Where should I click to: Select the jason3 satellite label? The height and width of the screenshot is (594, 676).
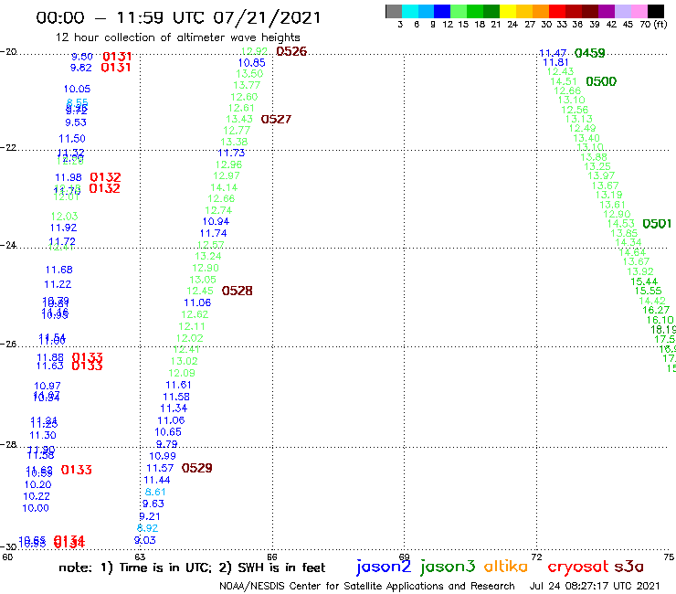coord(448,567)
